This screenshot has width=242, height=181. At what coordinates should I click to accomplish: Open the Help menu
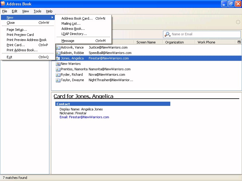[49, 11]
